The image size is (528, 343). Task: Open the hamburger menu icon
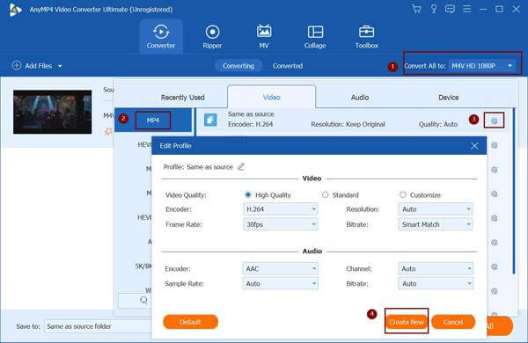[x=466, y=9]
